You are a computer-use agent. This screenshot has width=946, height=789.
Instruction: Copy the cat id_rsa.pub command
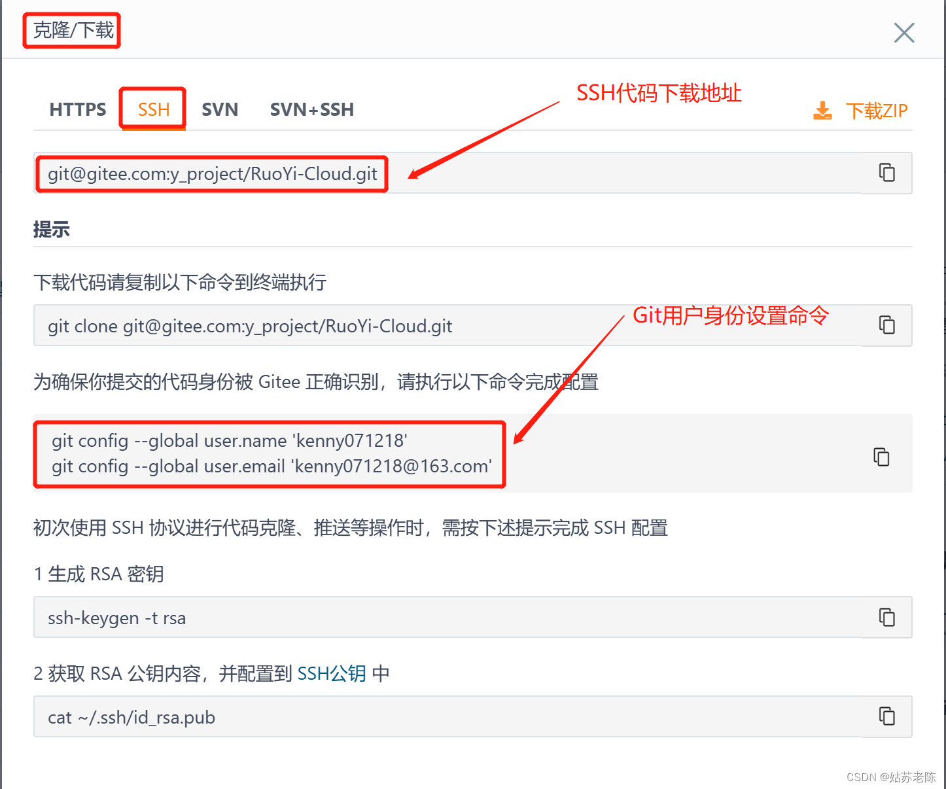point(887,716)
